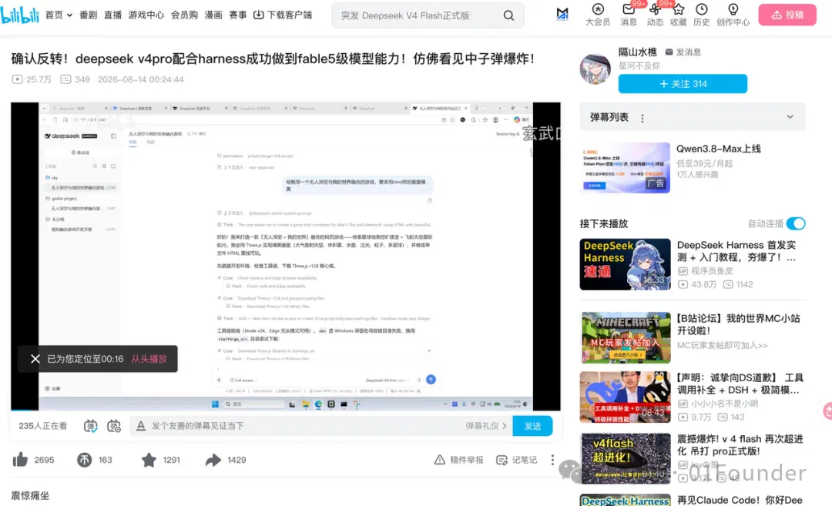Open 会员购 in top navigation
The width and height of the screenshot is (832, 506).
[184, 15]
